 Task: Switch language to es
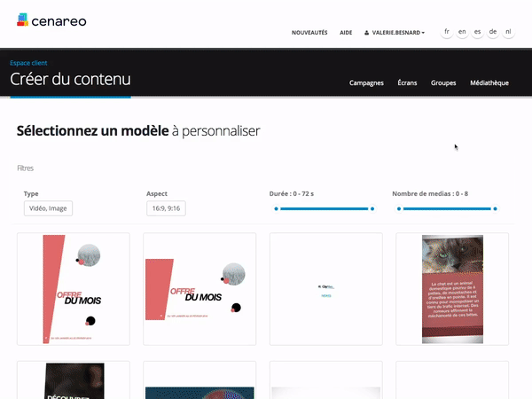[477, 32]
